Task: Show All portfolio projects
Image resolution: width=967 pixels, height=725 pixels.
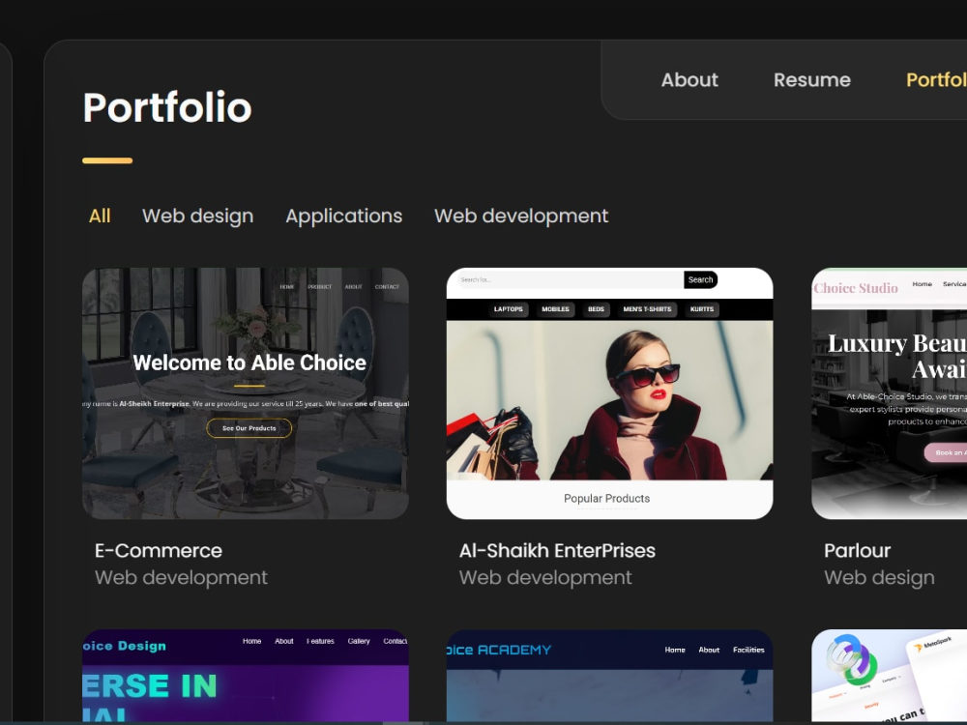Action: 100,216
